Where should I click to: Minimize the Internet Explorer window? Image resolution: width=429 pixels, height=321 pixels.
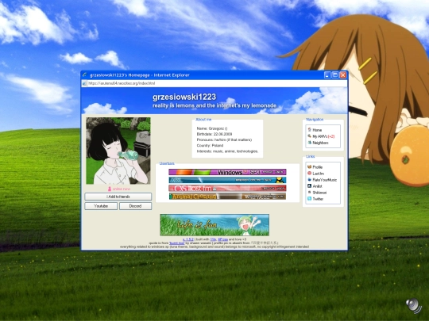(x=327, y=75)
